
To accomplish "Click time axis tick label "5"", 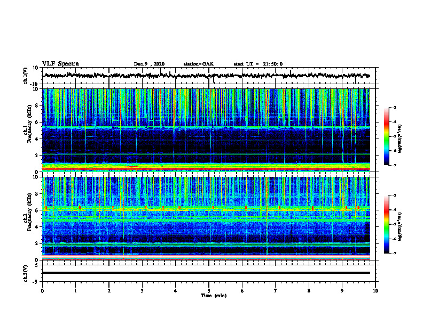I will tap(209, 291).
